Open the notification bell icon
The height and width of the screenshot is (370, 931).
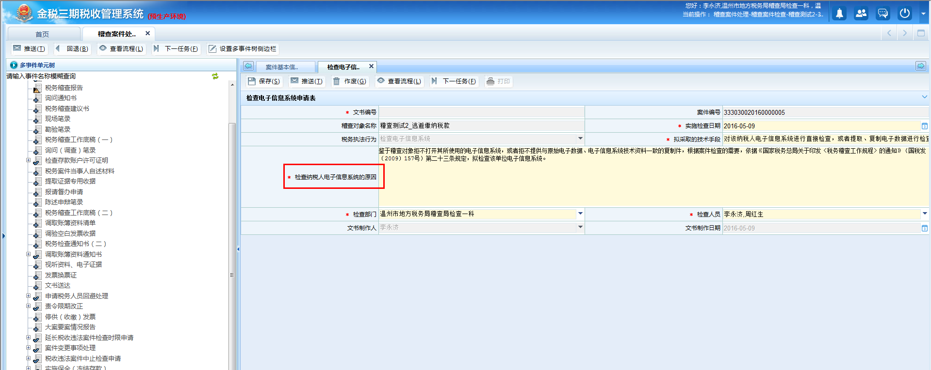pos(839,14)
